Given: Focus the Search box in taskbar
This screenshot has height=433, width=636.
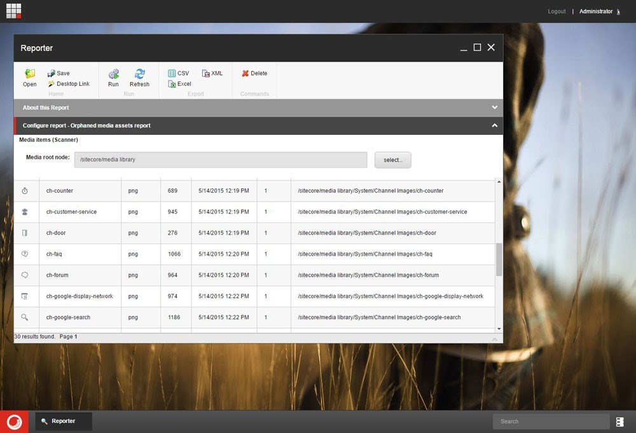Looking at the screenshot, I should coord(550,421).
